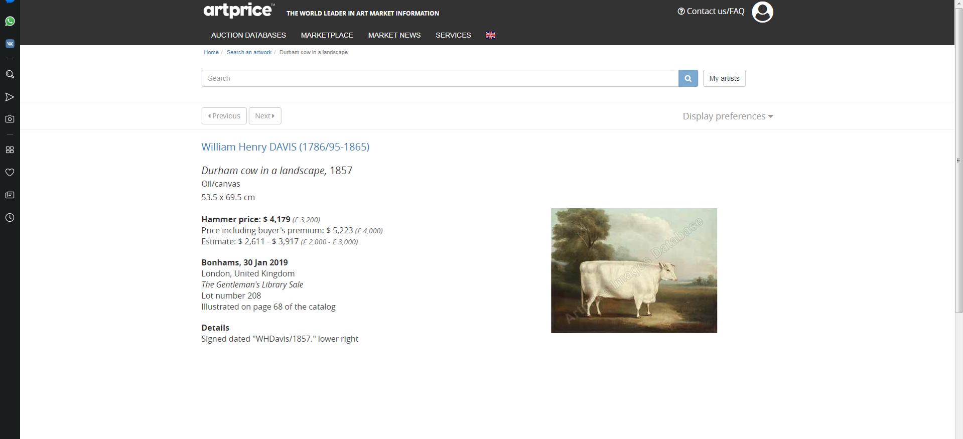Click the text "The Gentleman's Library Sale"
963x439 pixels.
(x=252, y=284)
